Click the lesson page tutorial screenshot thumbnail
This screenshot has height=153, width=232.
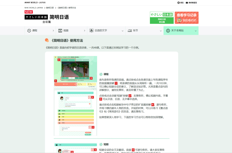pos(76,96)
